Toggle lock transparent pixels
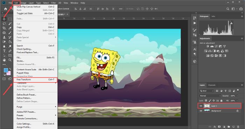The height and width of the screenshot is (129, 245). [206, 101]
